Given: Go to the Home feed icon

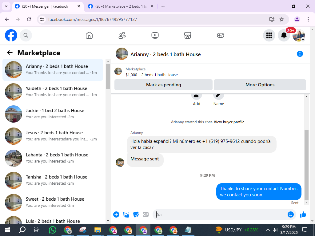Looking at the screenshot, I should [x=89, y=35].
